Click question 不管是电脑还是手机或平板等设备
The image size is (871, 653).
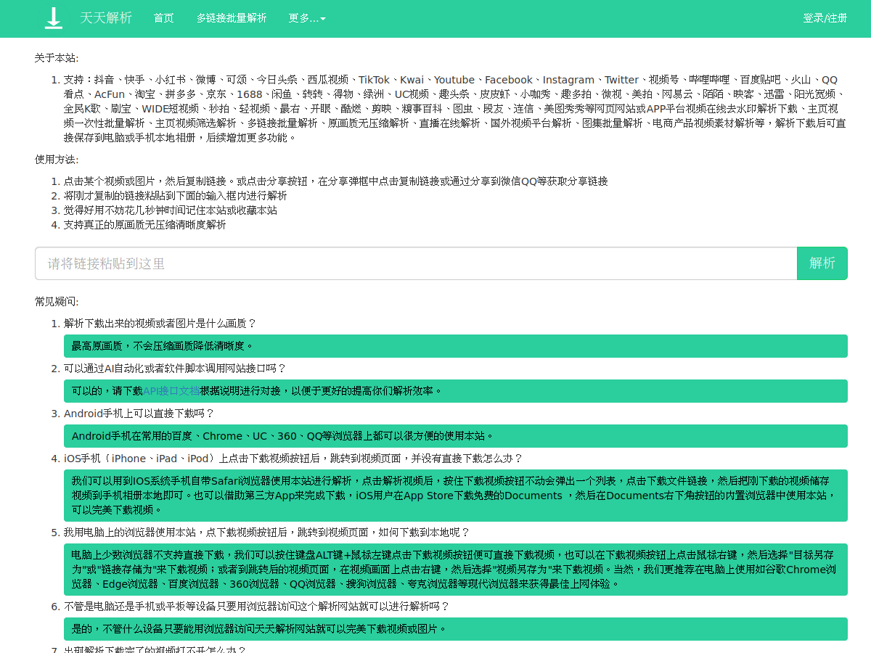[257, 607]
